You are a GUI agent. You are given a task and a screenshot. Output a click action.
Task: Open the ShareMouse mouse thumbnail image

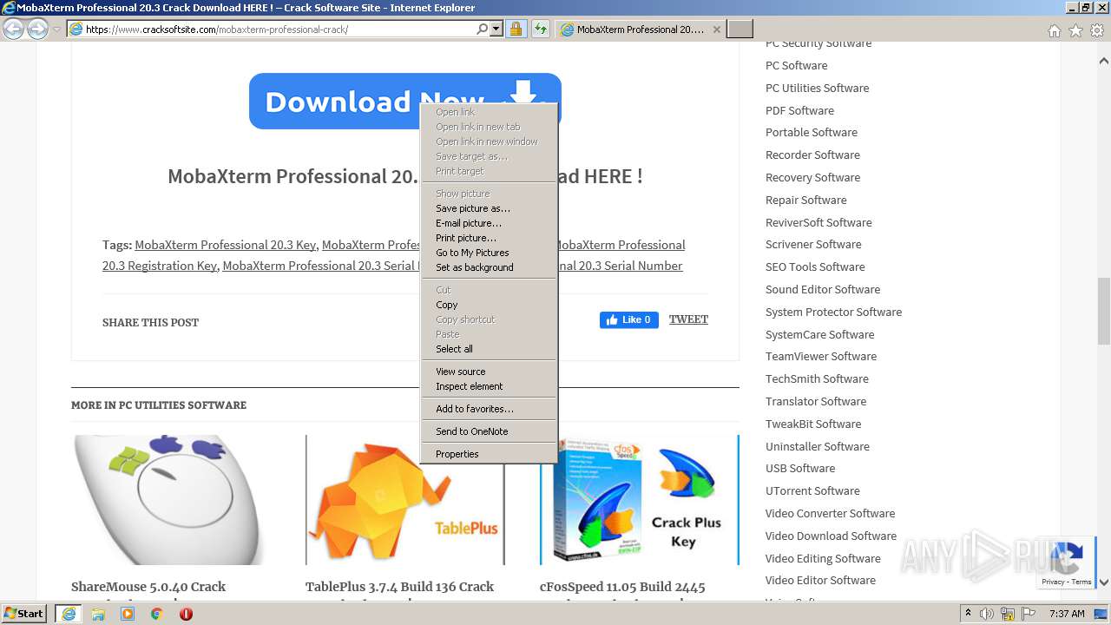tap(170, 500)
